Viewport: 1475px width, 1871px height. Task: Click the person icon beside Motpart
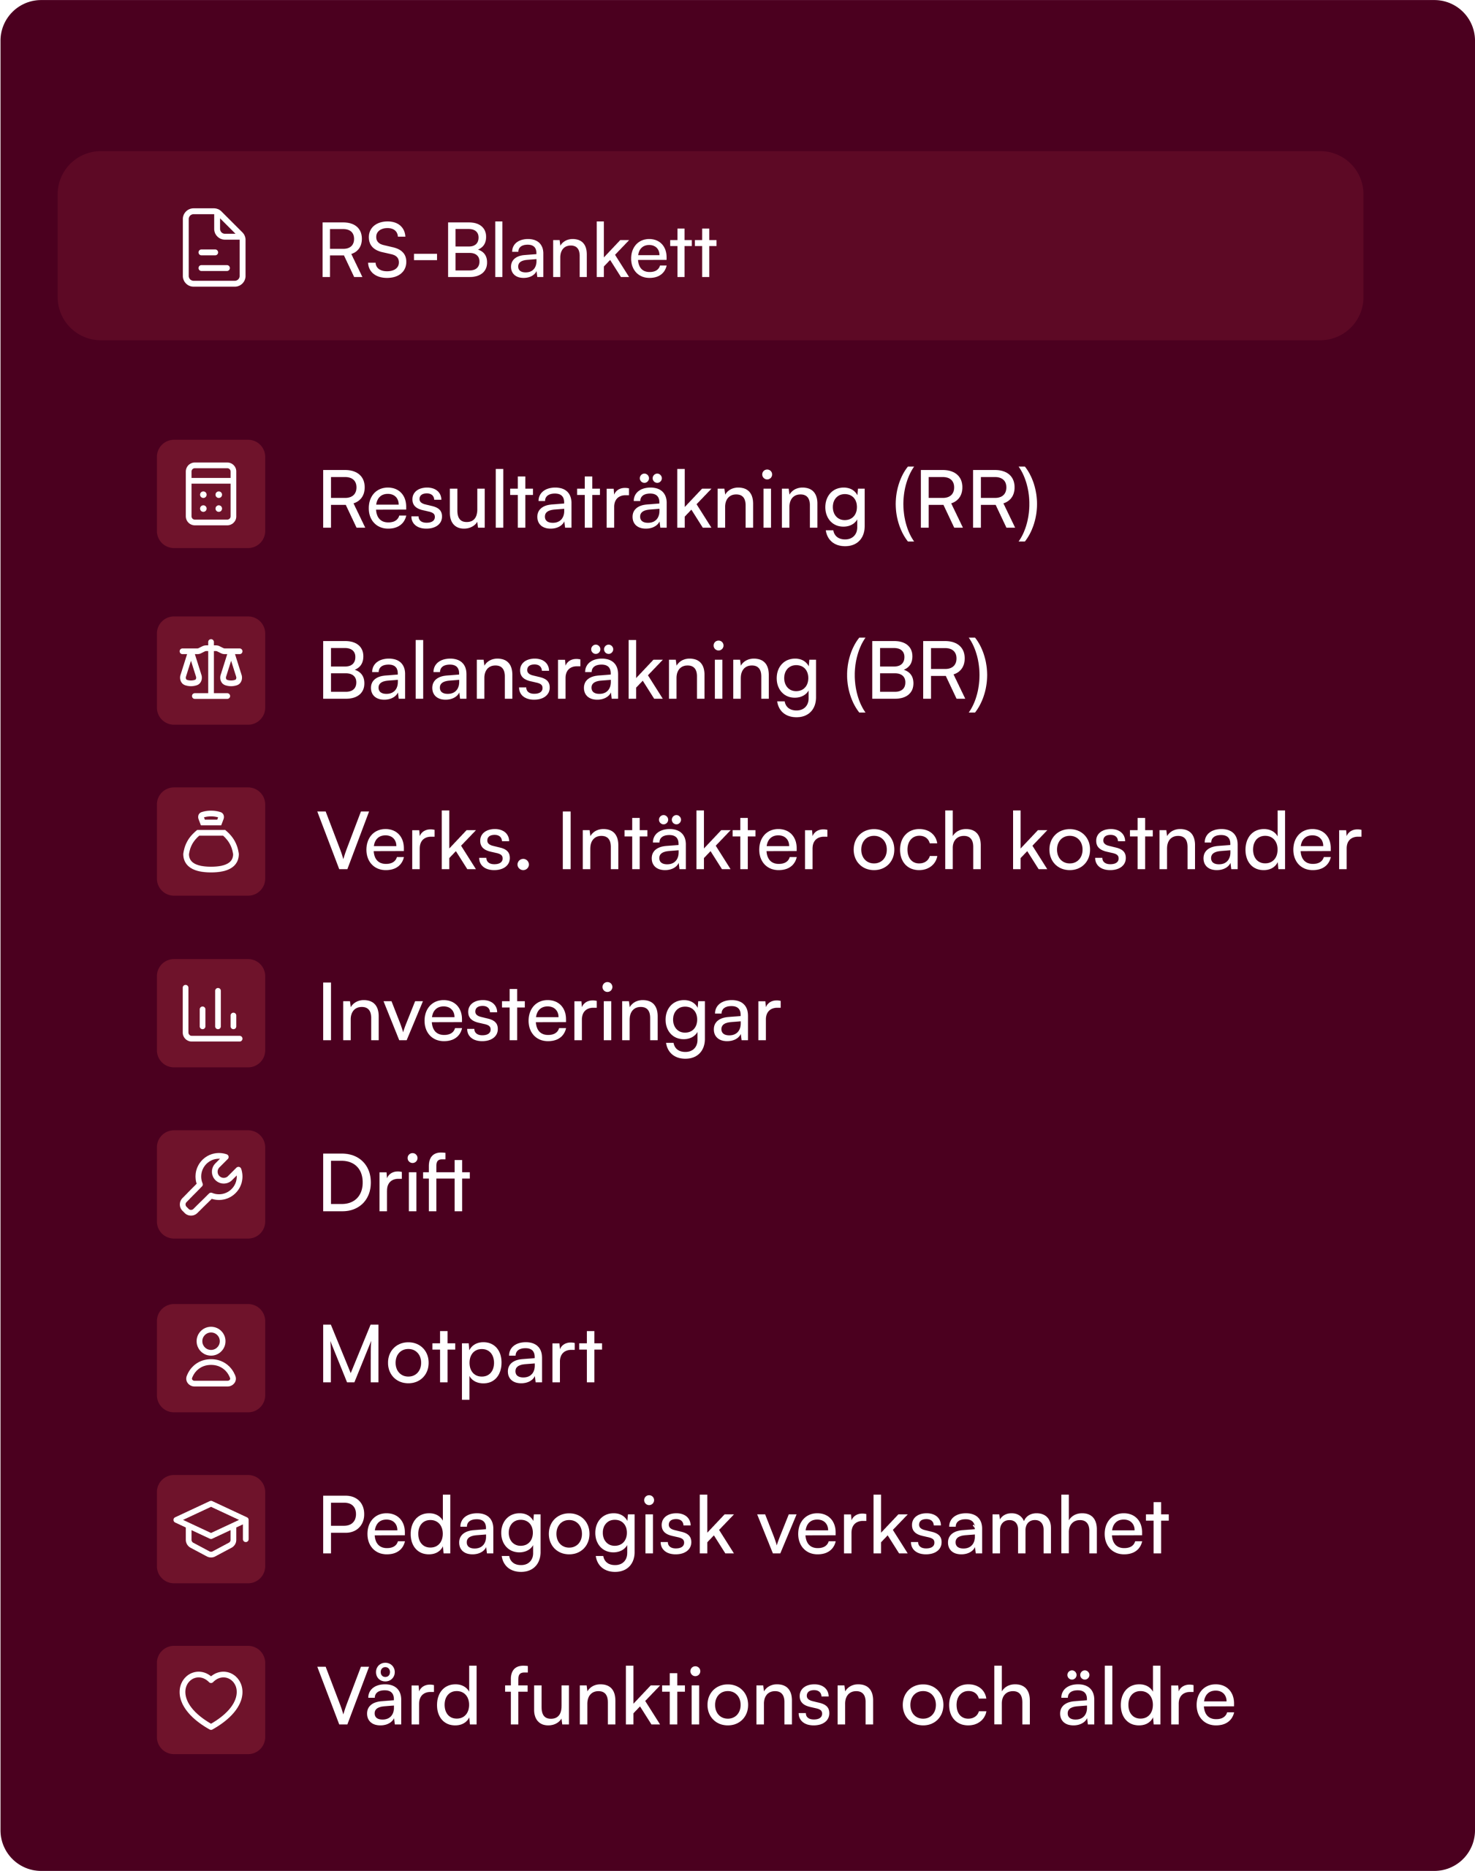click(211, 1358)
